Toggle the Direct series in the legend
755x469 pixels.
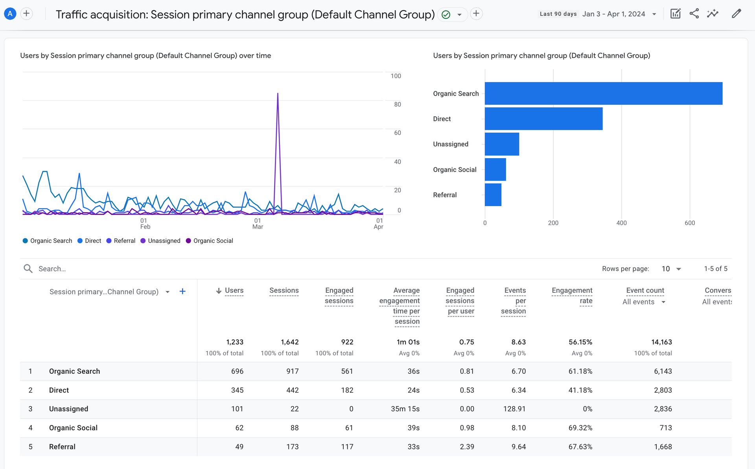point(89,240)
